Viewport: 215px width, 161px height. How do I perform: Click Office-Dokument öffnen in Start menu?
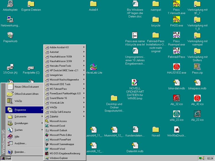(x=24, y=94)
